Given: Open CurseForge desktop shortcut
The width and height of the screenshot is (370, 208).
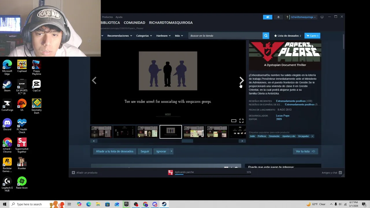Looking at the screenshot, I should coord(7,105).
